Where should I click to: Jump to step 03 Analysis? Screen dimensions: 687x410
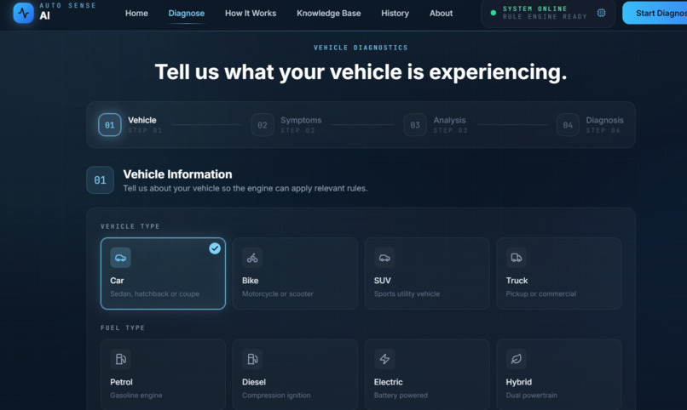(436, 124)
